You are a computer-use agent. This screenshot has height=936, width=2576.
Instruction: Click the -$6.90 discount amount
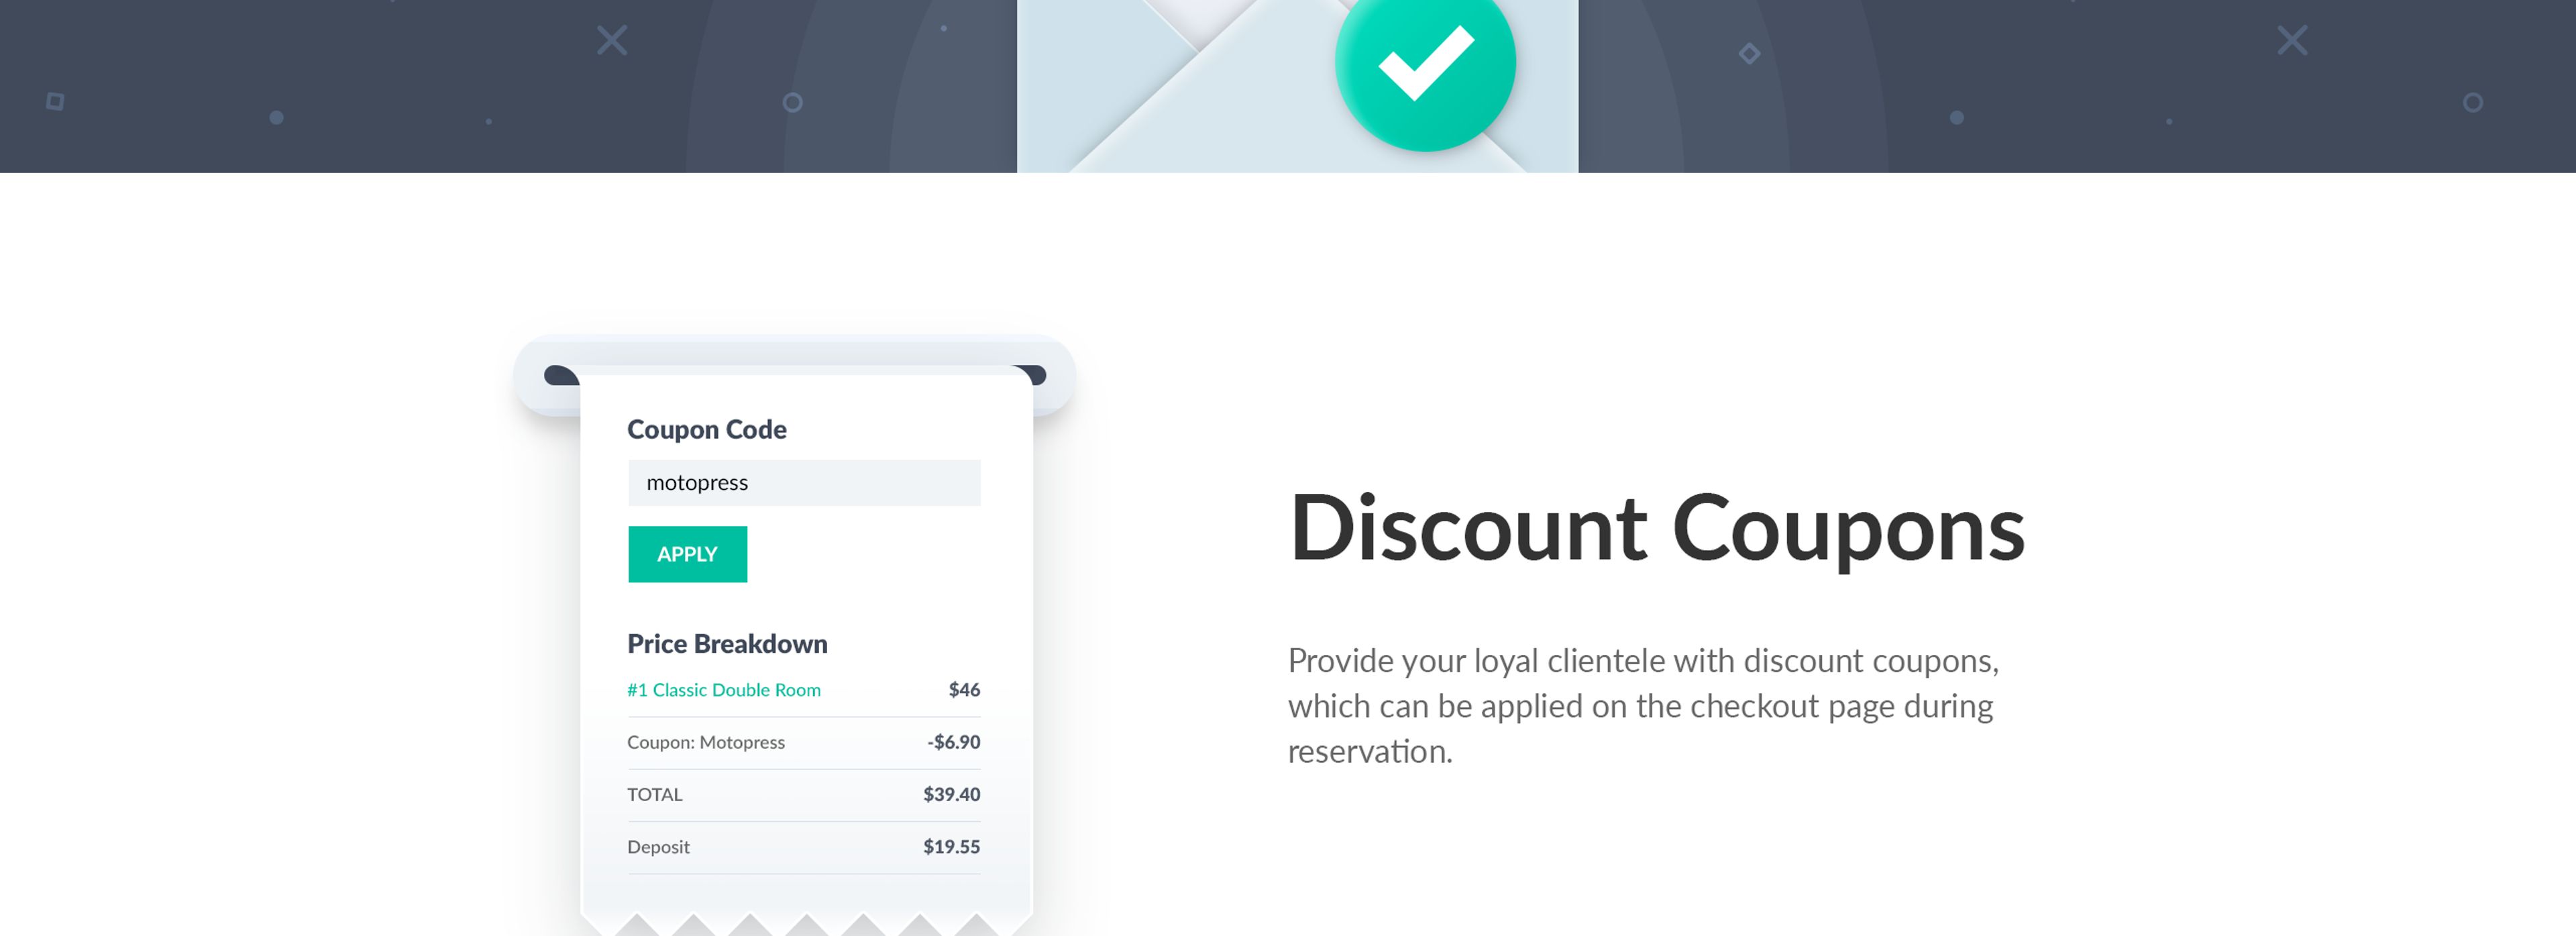coord(953,742)
